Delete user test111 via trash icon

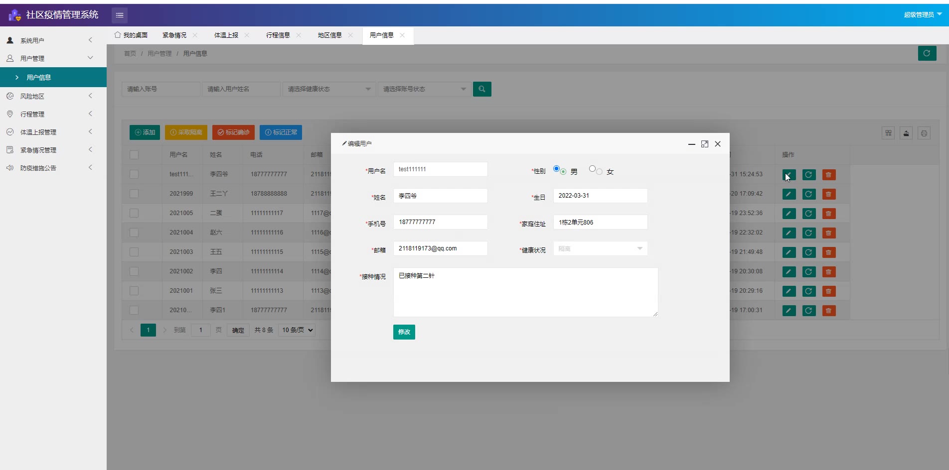click(x=829, y=175)
